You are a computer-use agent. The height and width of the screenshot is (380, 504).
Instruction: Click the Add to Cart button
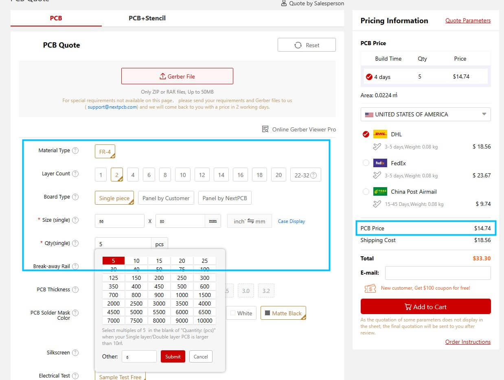pos(425,307)
